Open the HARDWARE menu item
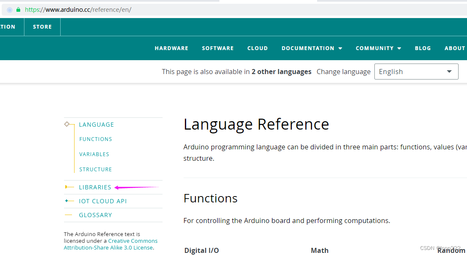Image resolution: width=467 pixels, height=255 pixels. (171, 48)
